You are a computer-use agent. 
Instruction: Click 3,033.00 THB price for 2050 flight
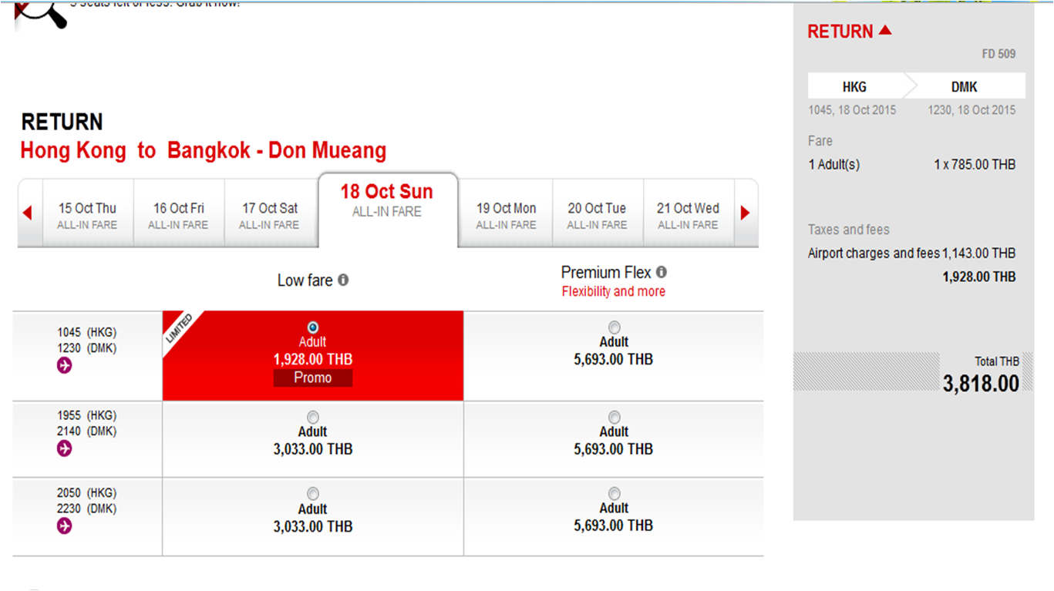313,526
